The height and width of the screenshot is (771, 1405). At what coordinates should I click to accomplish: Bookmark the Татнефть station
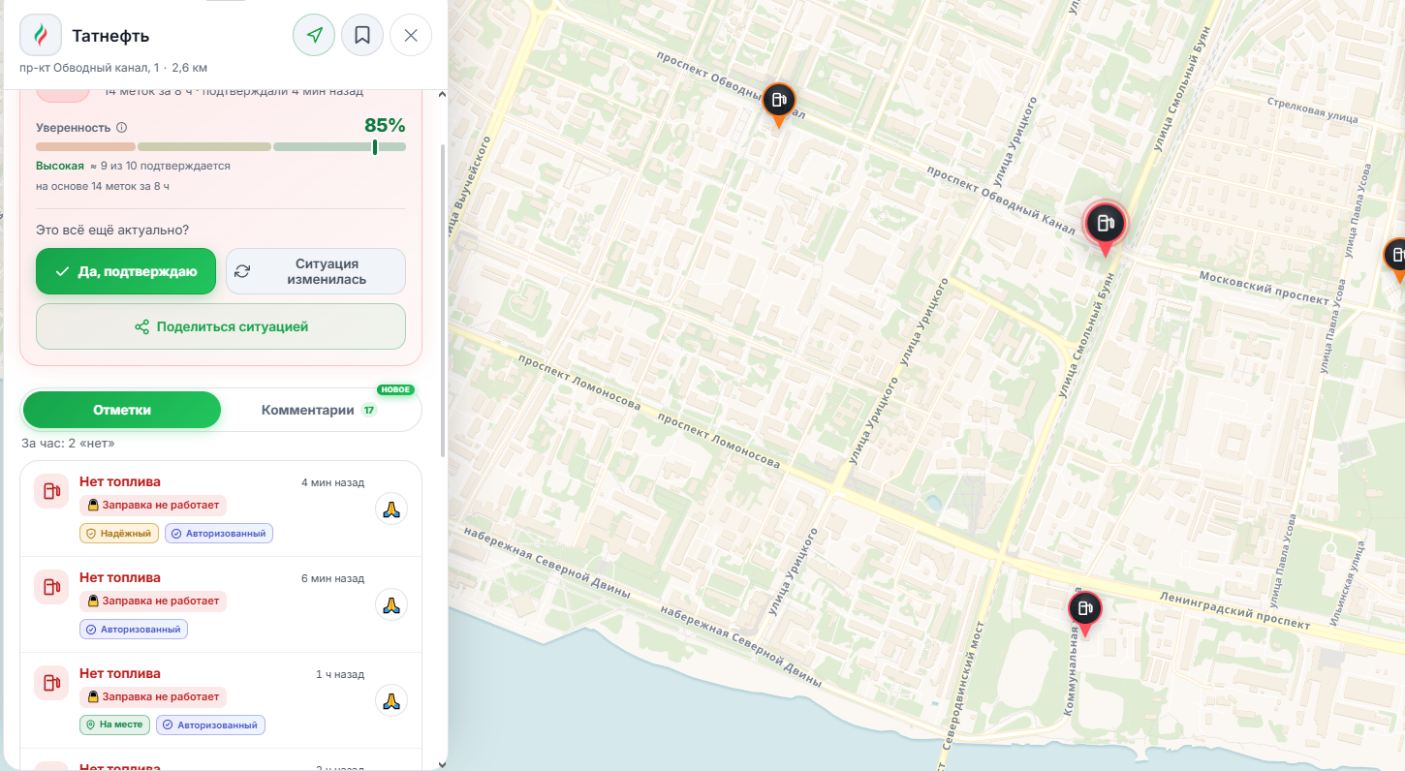point(362,36)
